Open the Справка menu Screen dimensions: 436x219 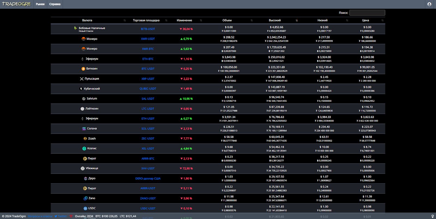pyautogui.click(x=55, y=4)
